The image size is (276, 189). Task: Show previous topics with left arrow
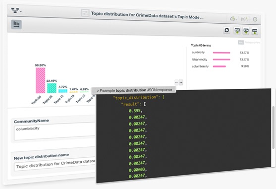[x=176, y=82]
